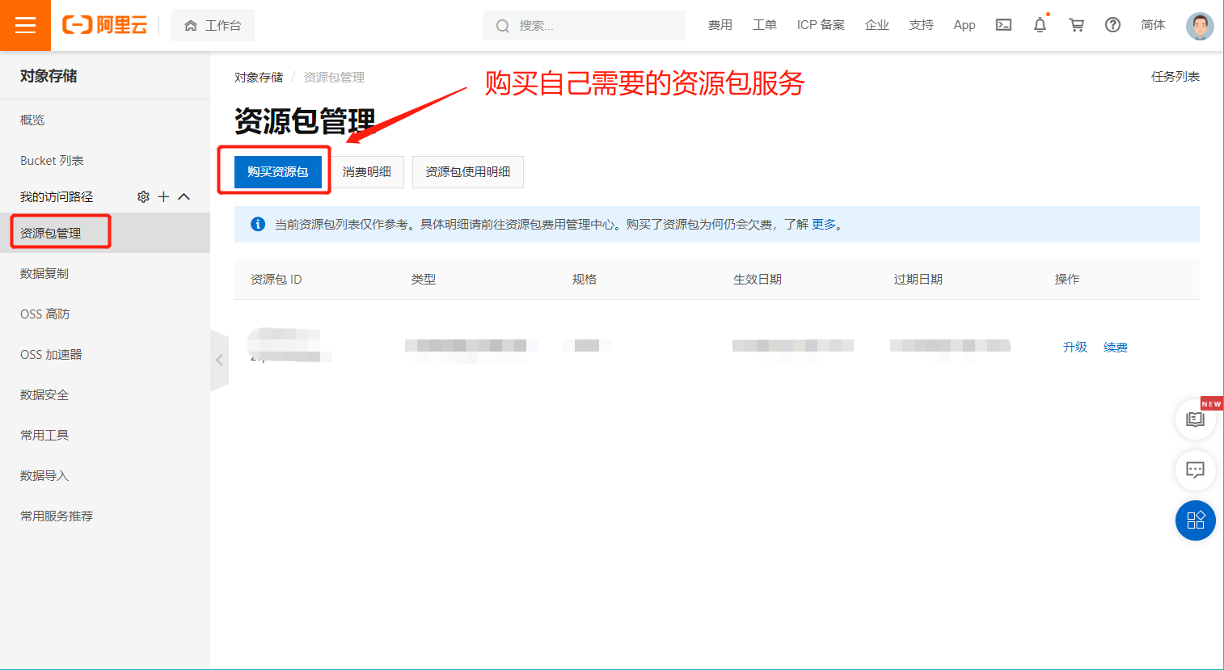Image resolution: width=1224 pixels, height=670 pixels.
Task: Open settings gear beside 我的访问路径
Action: pos(143,196)
